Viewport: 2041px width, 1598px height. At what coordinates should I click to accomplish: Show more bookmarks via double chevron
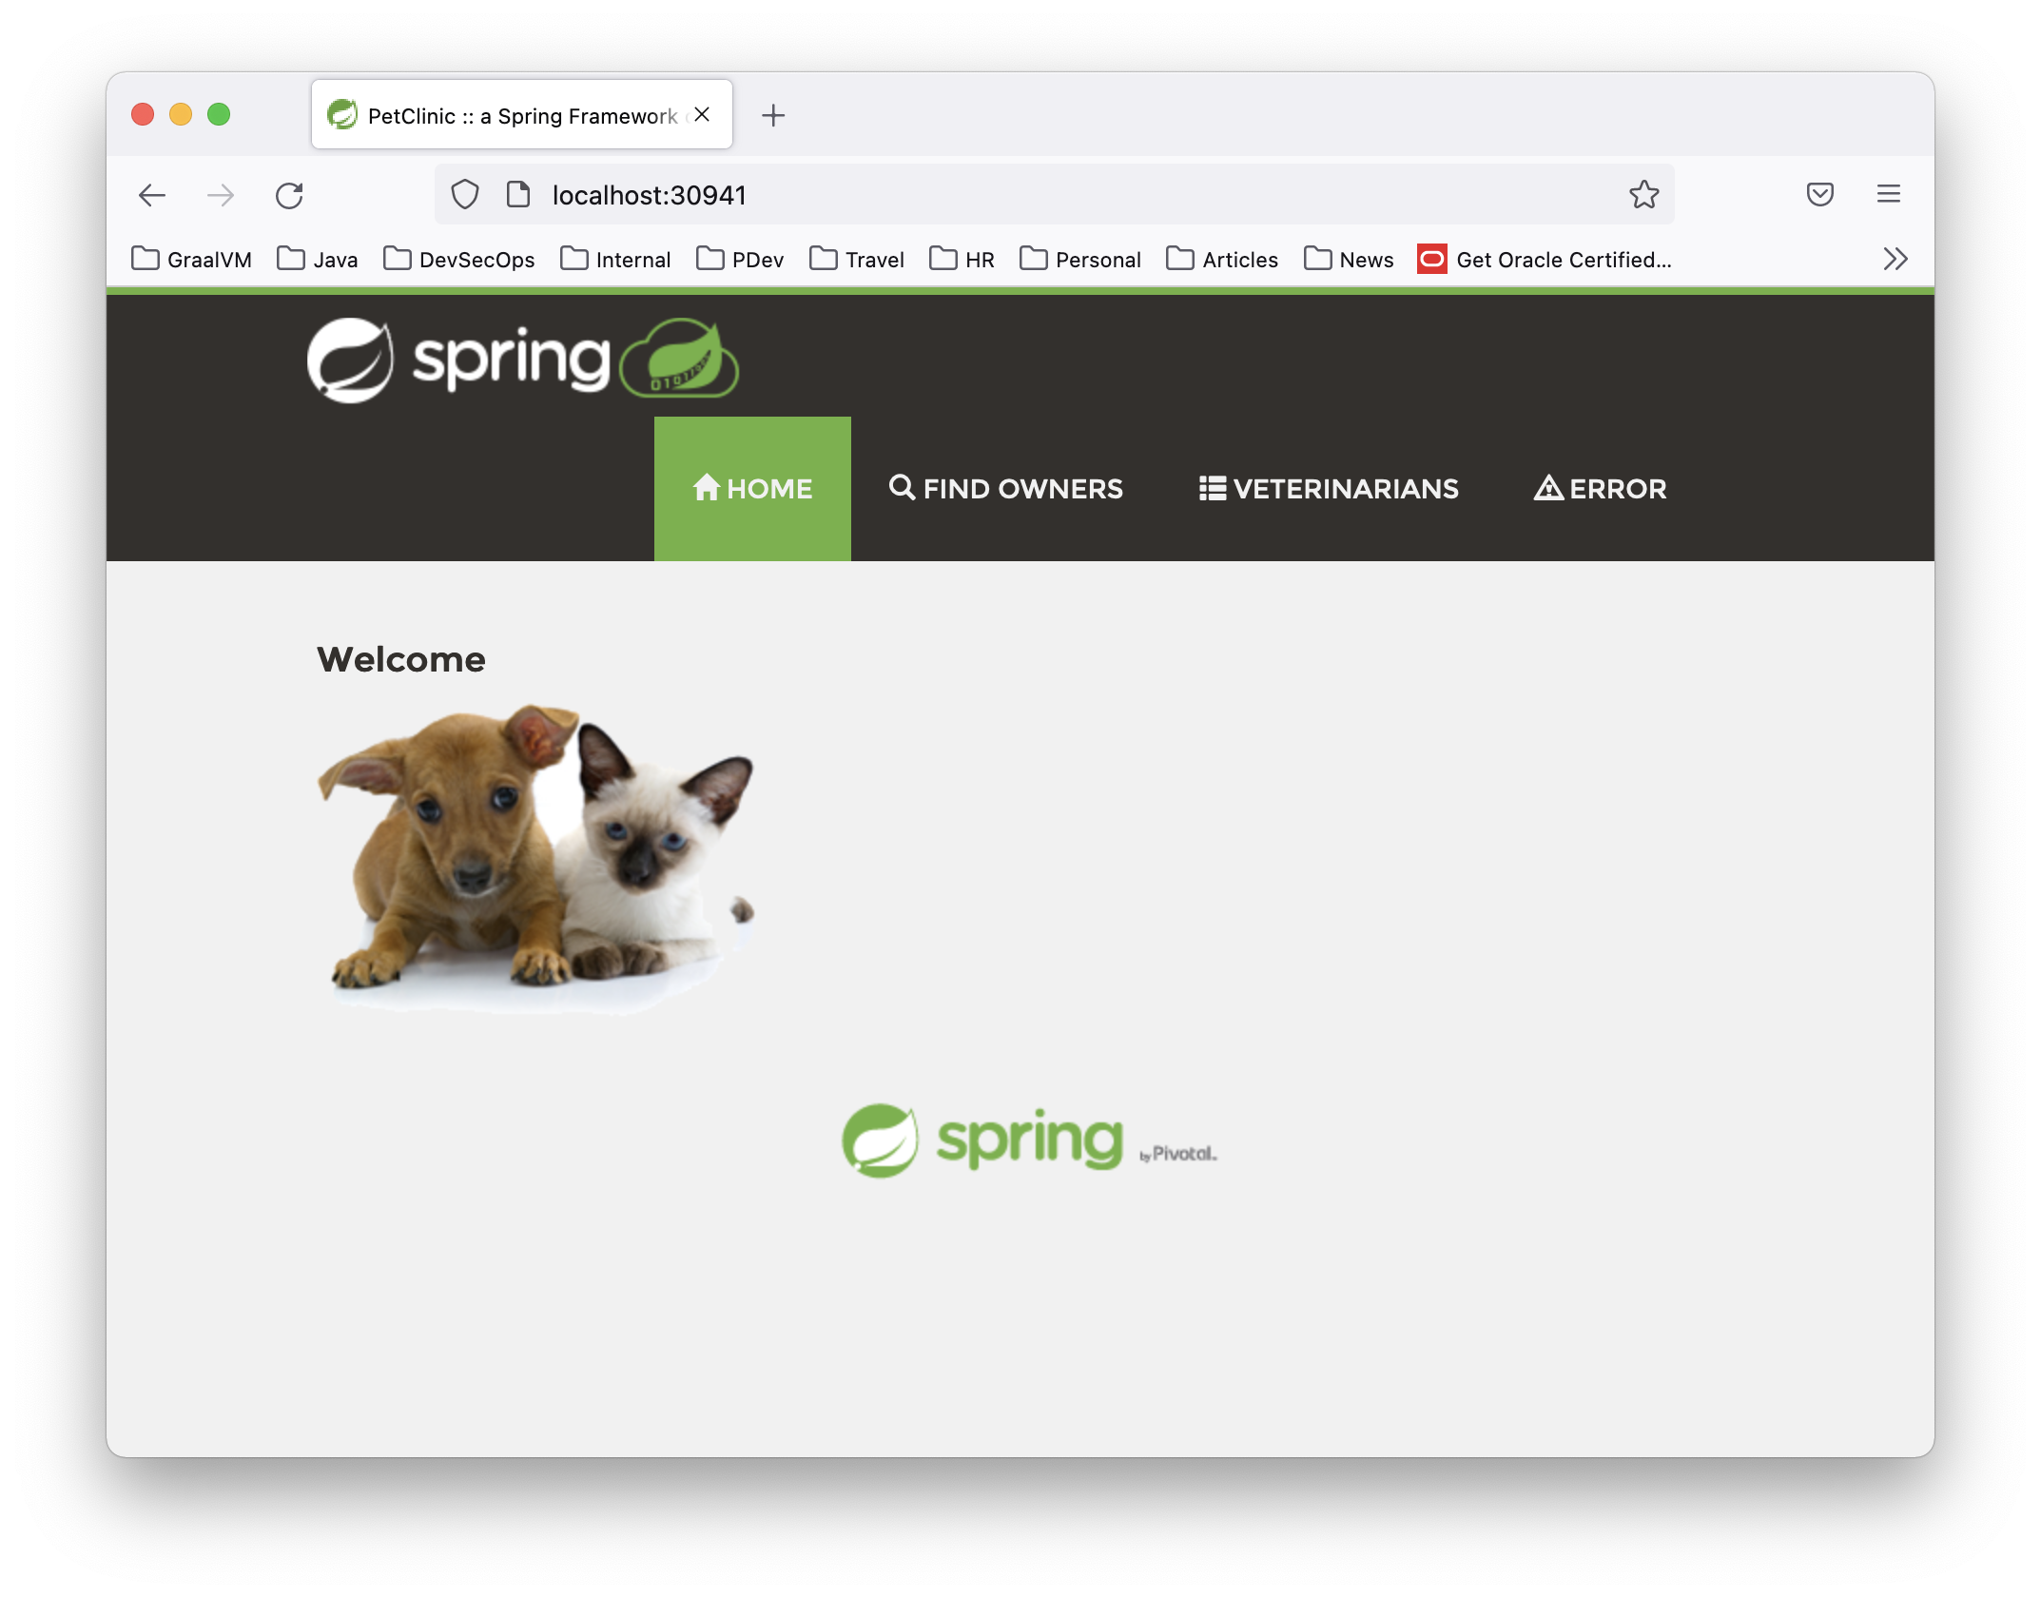1895,259
